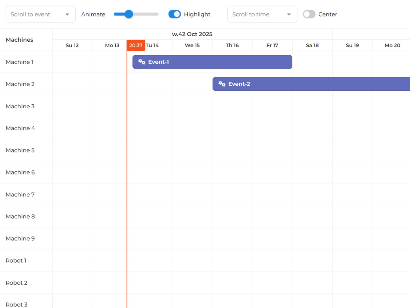Click the w.42 Oct 2025 week header

[192, 34]
